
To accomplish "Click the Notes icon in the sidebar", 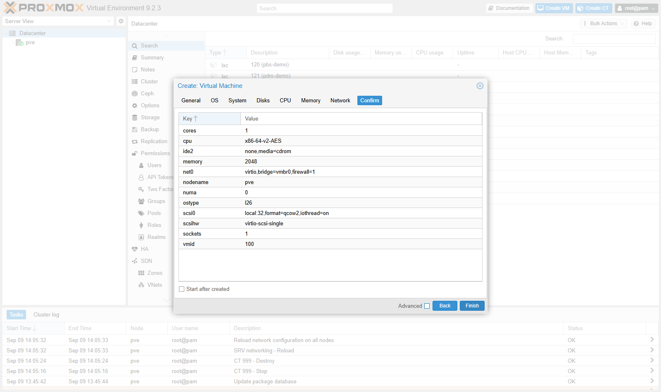I will coord(135,70).
